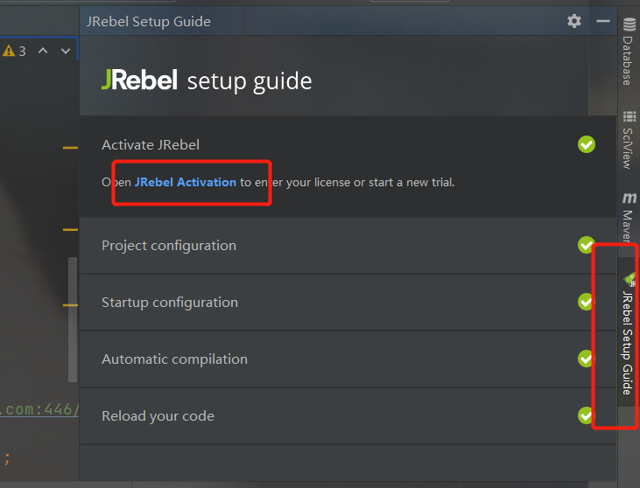This screenshot has width=640, height=488.
Task: Click the Startup configuration green checkmark
Action: 586,302
